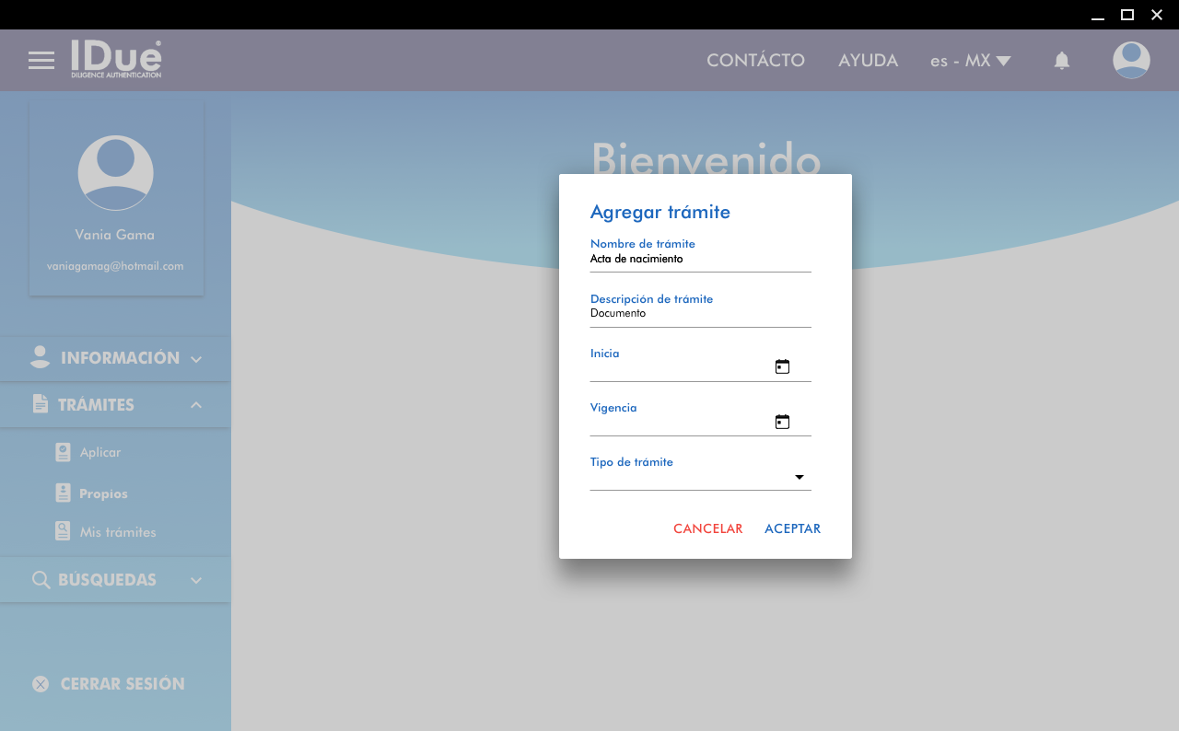
Task: Click the Aplicar sidebar icon
Action: pyautogui.click(x=63, y=452)
